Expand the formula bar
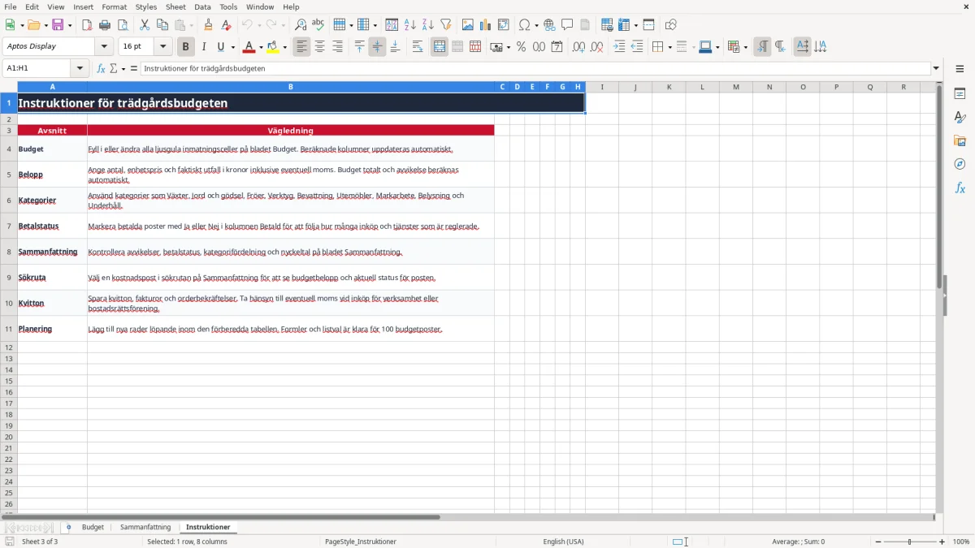Screen dimensions: 975x548 (x=936, y=69)
